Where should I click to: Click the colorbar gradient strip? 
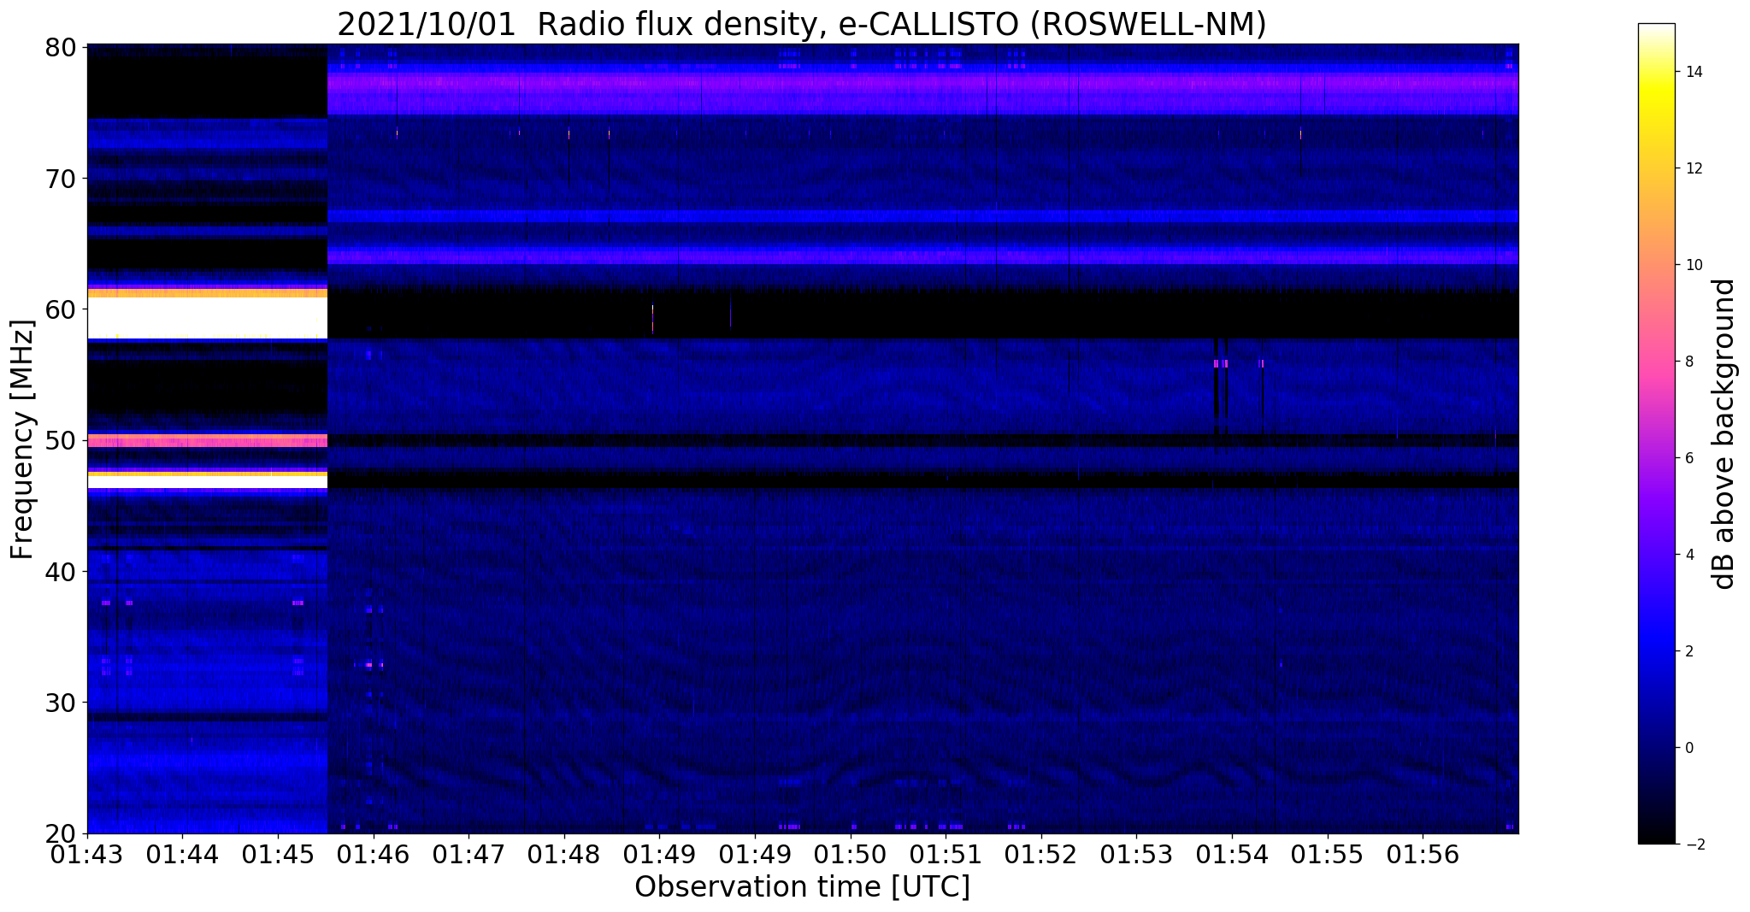click(x=1656, y=433)
